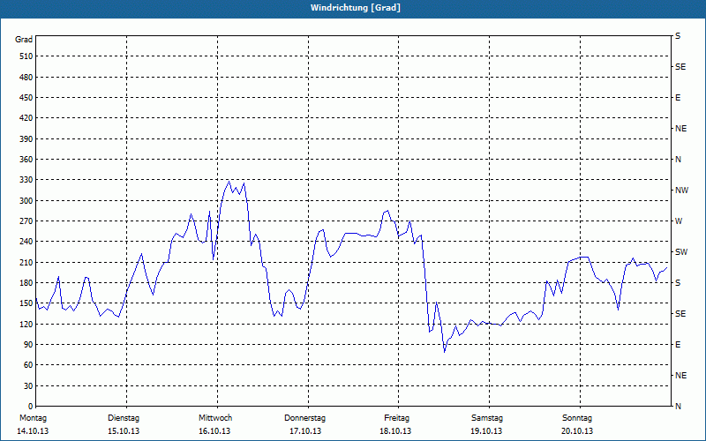Select the 270 y-axis value
The height and width of the screenshot is (441, 706).
point(26,221)
